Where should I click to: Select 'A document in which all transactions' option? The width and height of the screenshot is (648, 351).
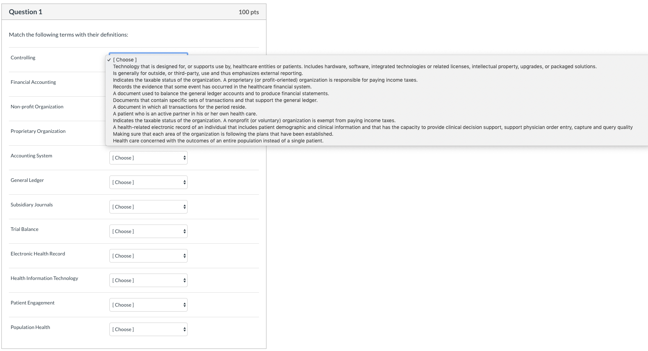click(x=377, y=107)
